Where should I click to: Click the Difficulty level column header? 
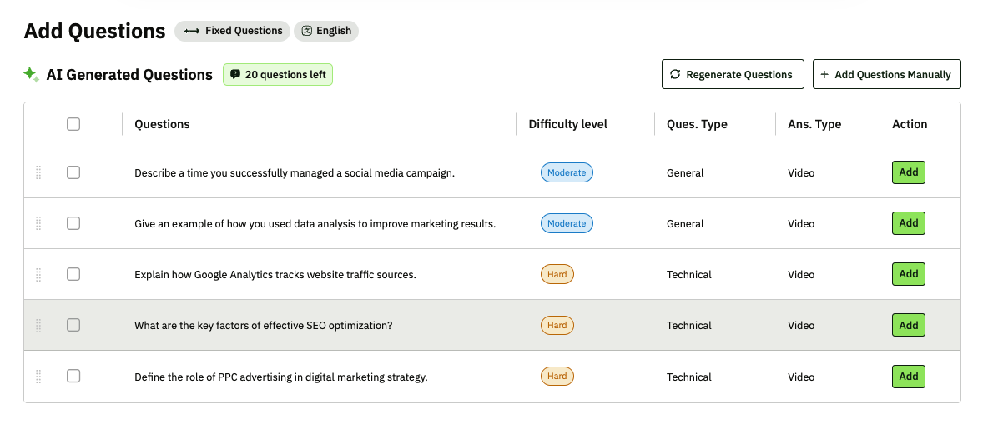567,124
